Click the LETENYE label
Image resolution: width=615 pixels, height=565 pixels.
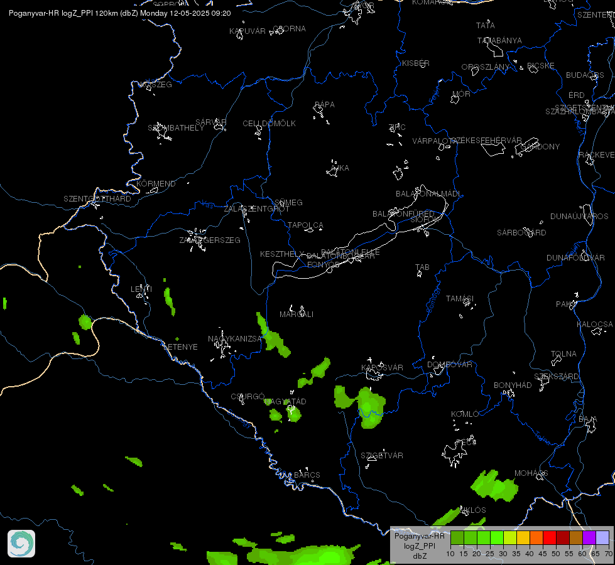(x=180, y=347)
